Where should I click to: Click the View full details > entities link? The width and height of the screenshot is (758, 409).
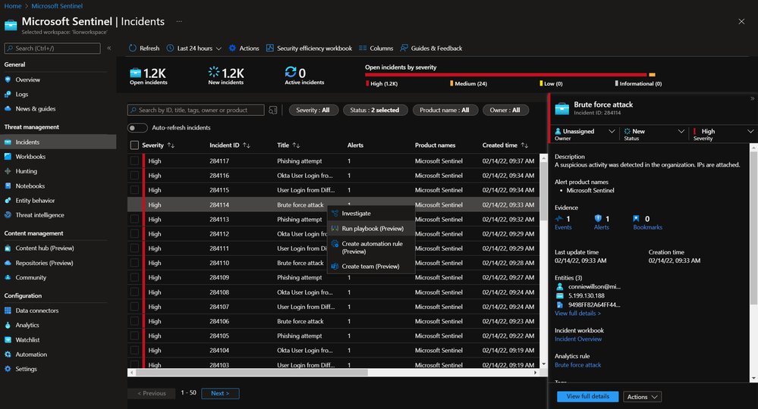[x=577, y=314]
